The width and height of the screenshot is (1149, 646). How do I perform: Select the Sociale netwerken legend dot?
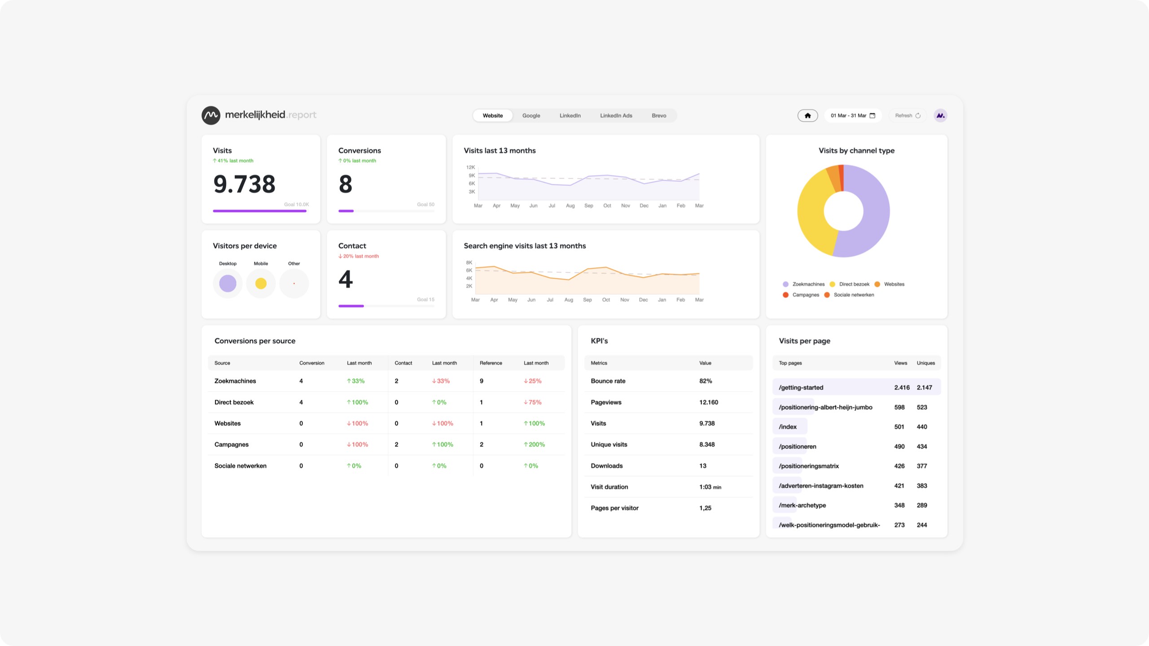tap(827, 295)
